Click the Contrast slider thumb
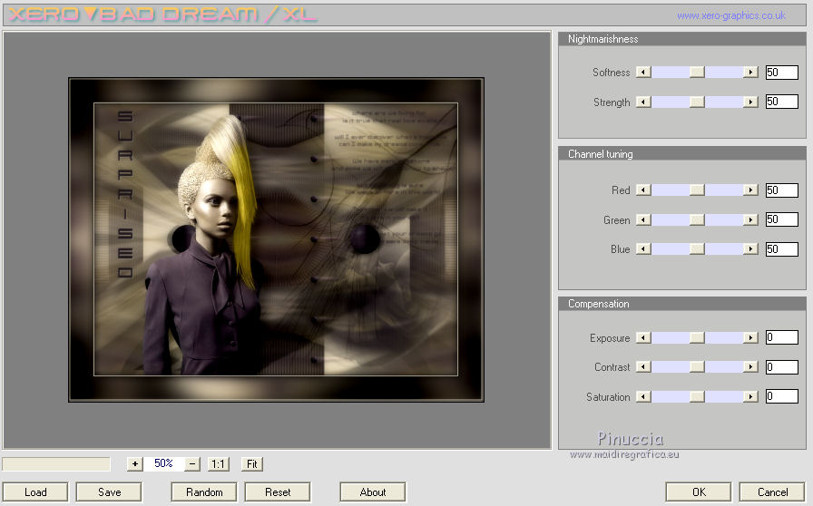 coord(697,367)
